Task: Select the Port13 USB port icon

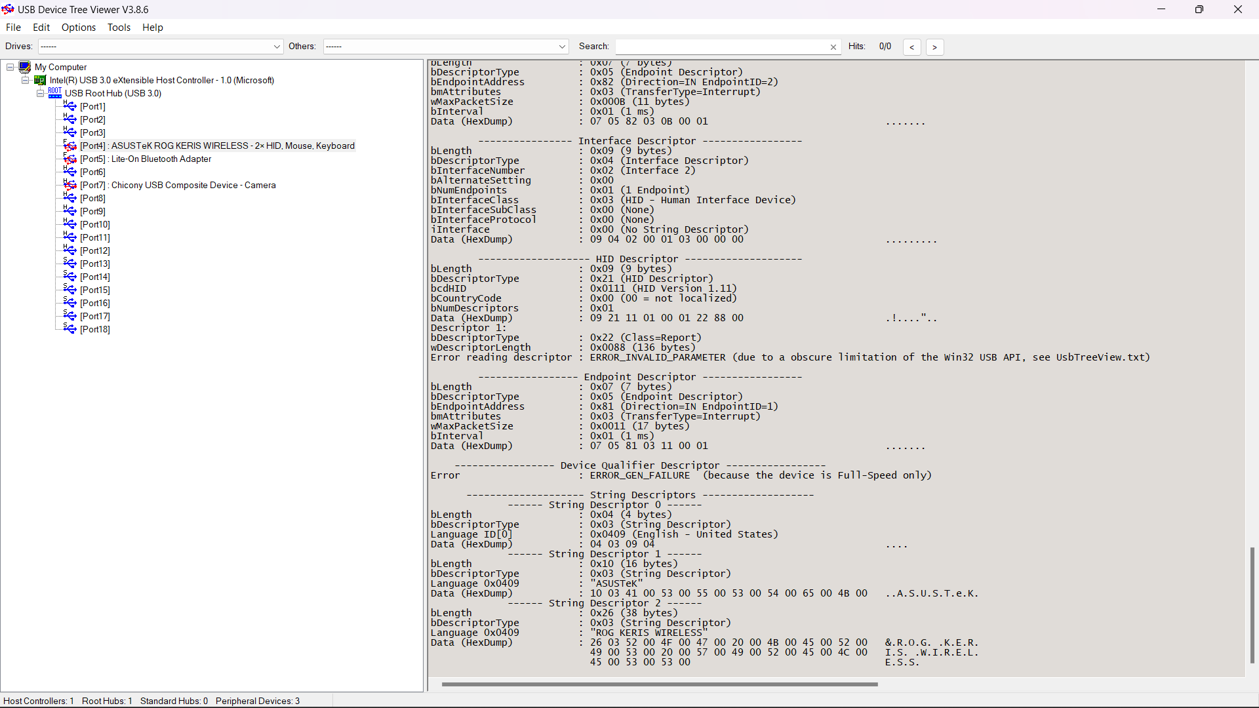Action: tap(70, 263)
